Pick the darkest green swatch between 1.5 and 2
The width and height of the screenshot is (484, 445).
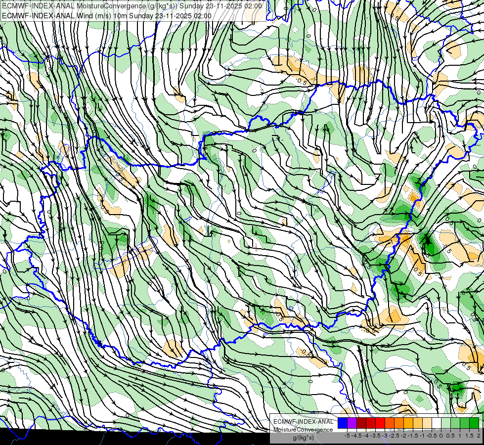474,423
